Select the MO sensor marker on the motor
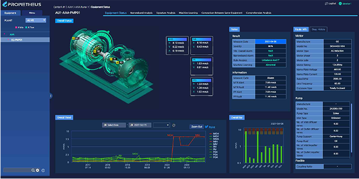 [x=75, y=38]
